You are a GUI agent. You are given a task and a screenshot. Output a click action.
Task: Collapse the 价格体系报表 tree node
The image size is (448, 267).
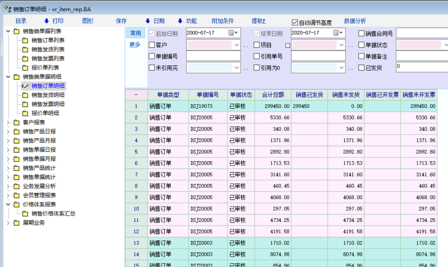coord(8,204)
